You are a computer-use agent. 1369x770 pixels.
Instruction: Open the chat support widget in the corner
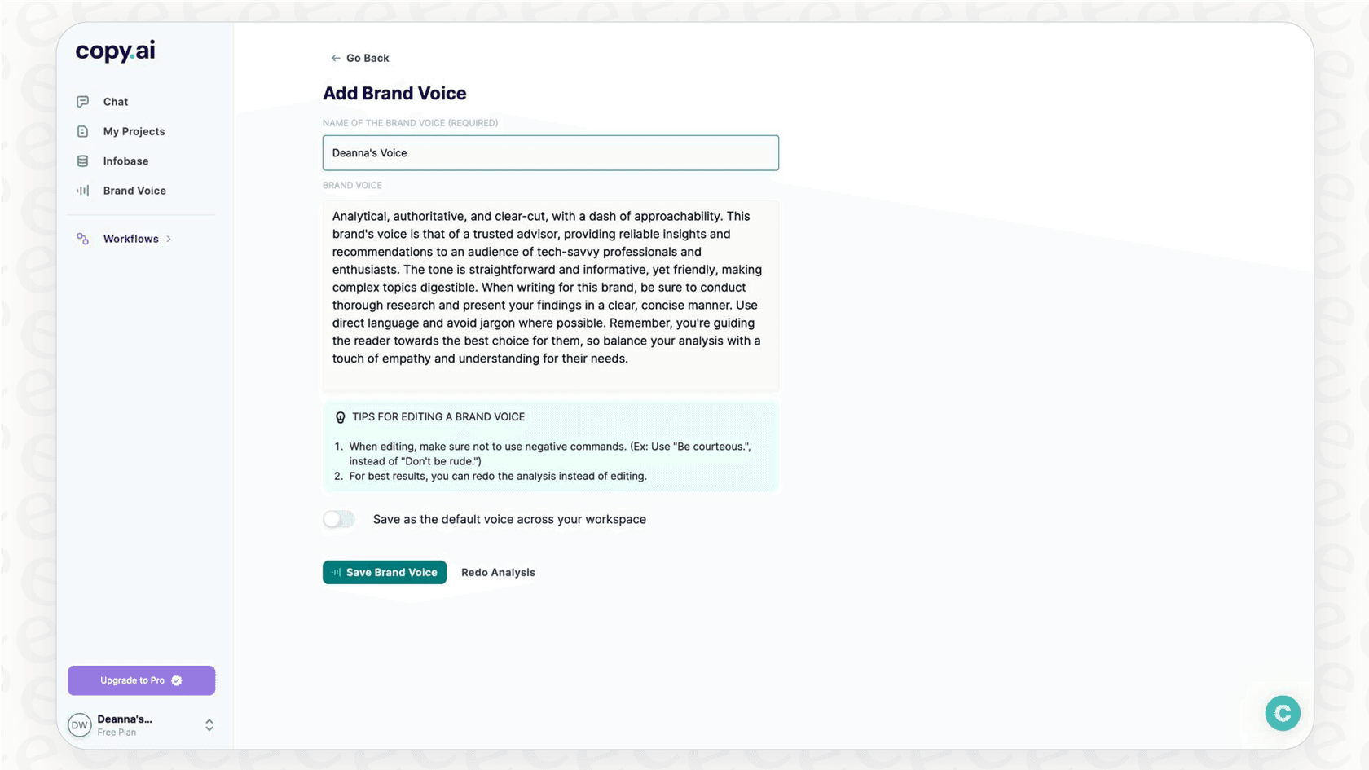pyautogui.click(x=1282, y=713)
